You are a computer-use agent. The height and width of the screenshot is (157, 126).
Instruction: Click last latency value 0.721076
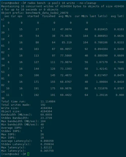click(x=101, y=88)
